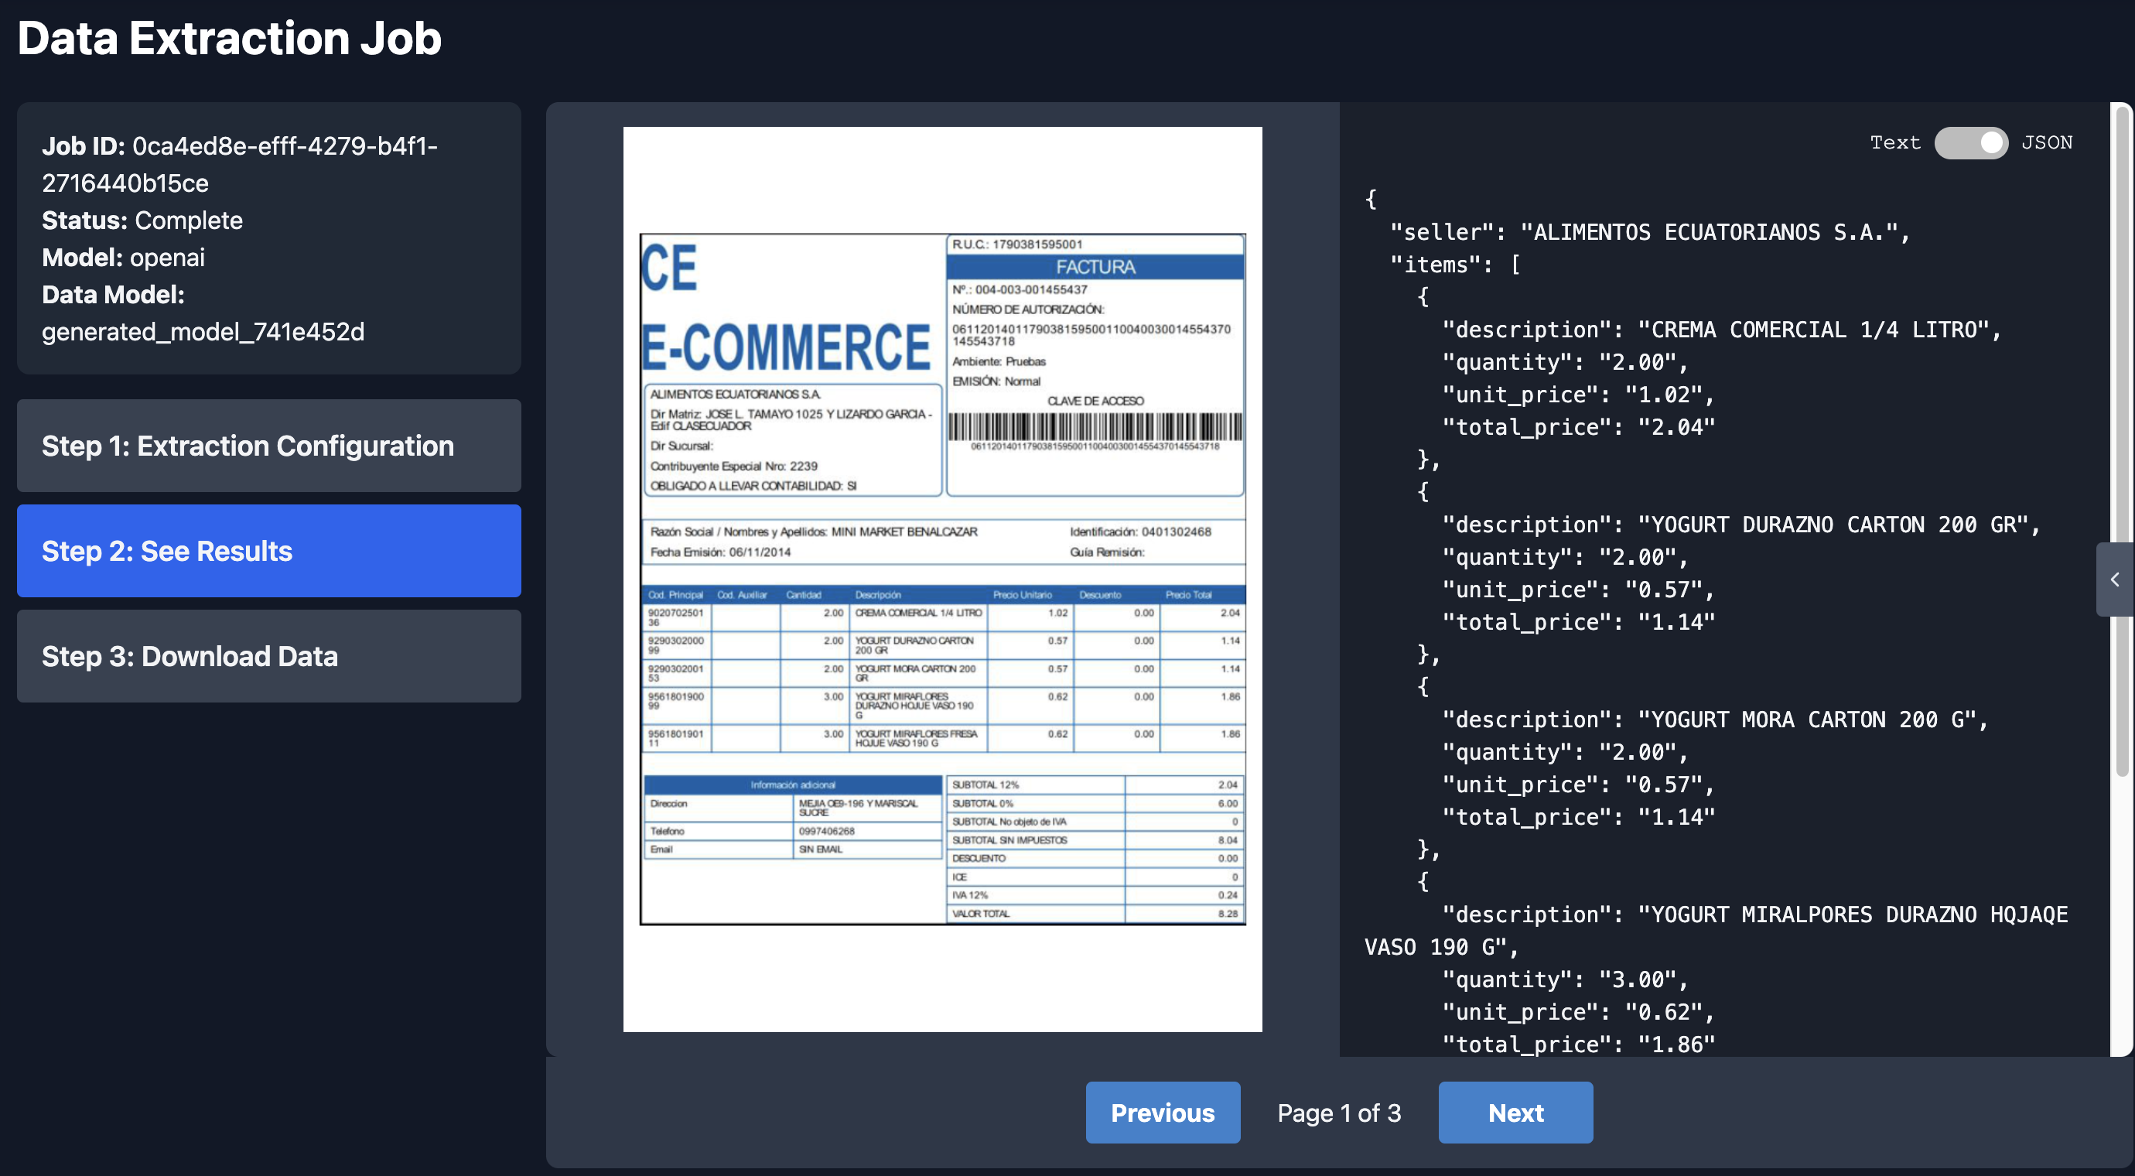
Task: Click the Page 1 of 3 indicator
Action: (1338, 1113)
